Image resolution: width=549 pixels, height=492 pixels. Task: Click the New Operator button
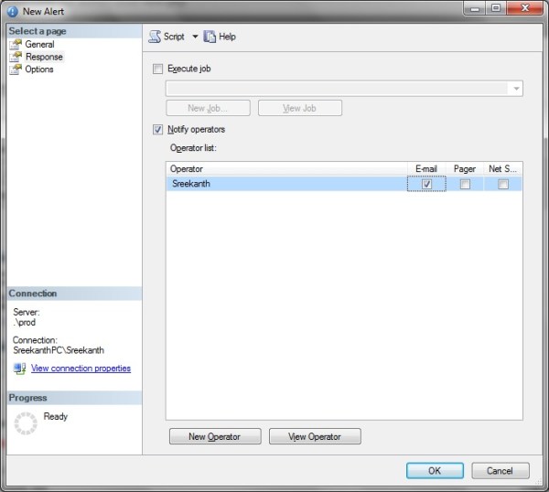215,436
